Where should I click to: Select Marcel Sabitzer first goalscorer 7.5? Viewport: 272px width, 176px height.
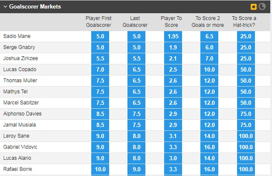[100, 103]
